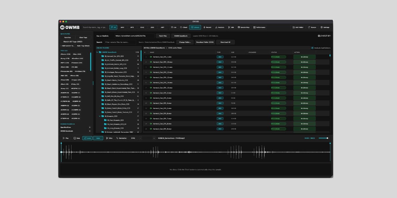Switch to List view
The width and height of the screenshot is (397, 198).
[x=174, y=27]
